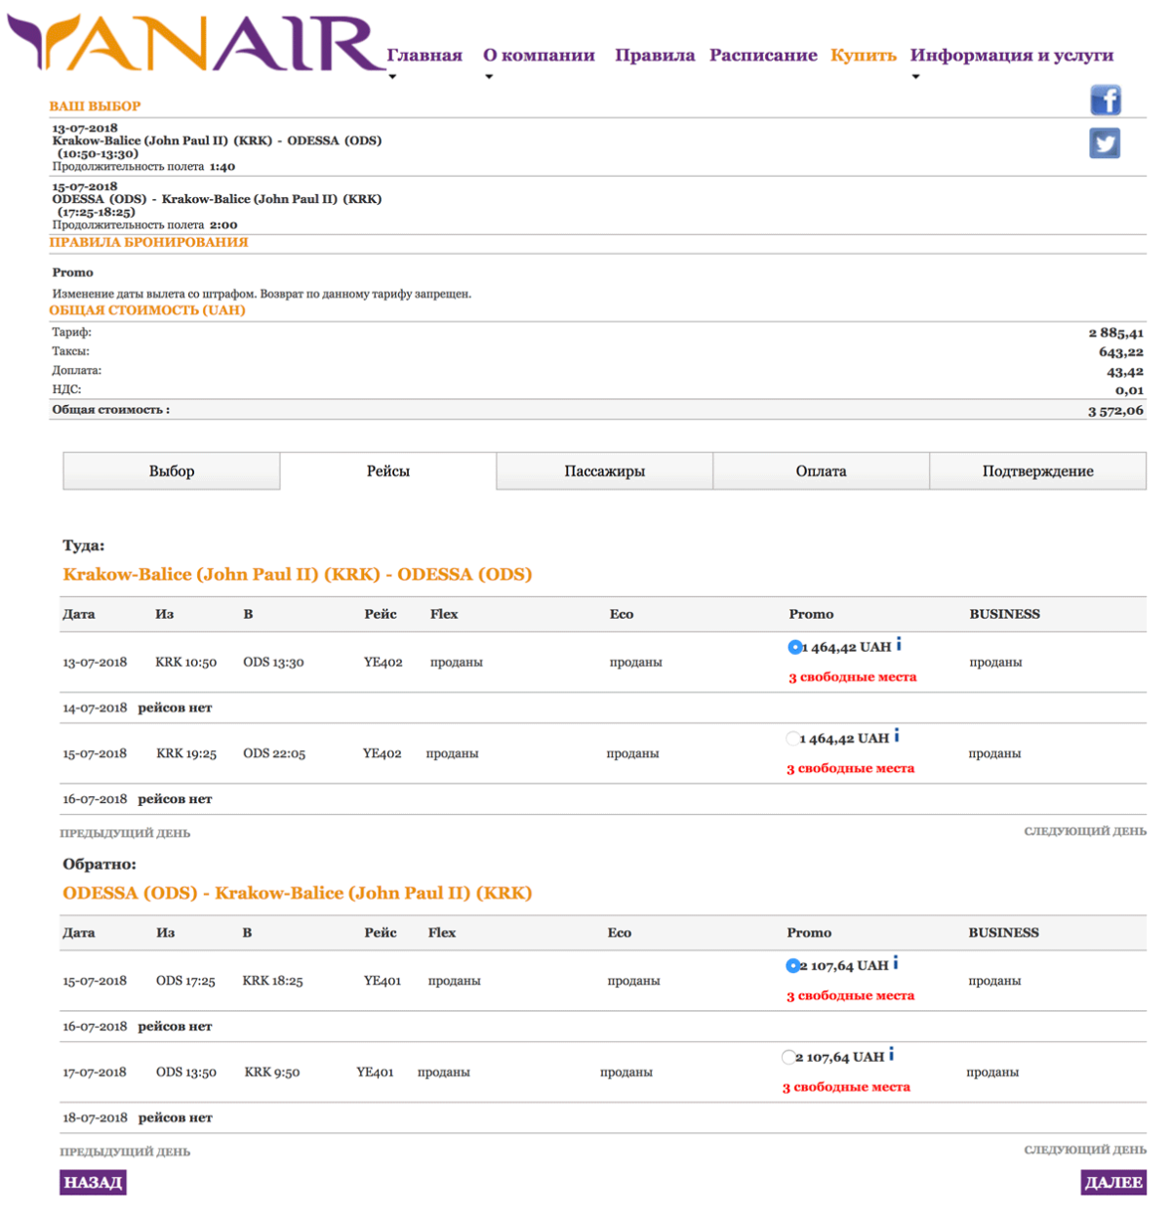Choose Promo fare on 15-07-2018 KRK 19:25
The image size is (1171, 1213).
(792, 739)
